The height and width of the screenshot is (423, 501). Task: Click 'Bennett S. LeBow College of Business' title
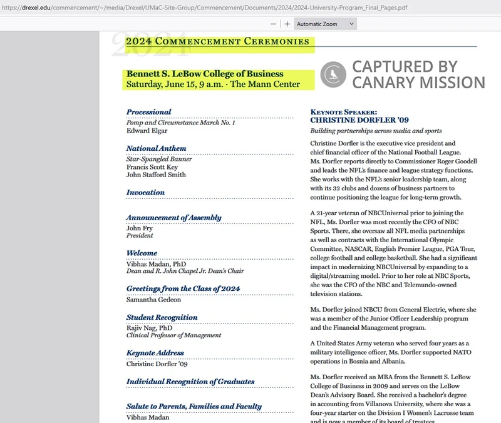coord(205,74)
